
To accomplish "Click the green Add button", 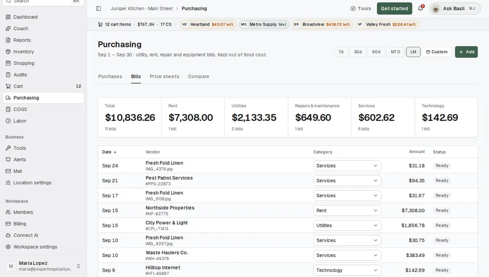I will (466, 52).
